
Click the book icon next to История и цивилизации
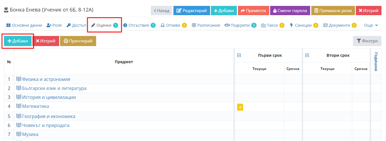point(19,97)
